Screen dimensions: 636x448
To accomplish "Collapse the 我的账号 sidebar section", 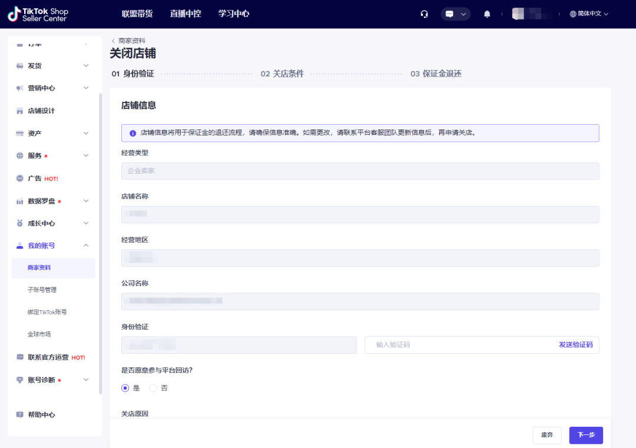I will [x=86, y=245].
